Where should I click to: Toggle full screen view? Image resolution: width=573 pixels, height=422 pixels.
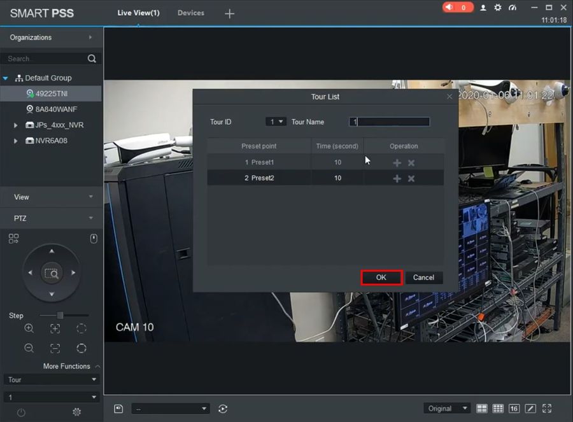546,409
